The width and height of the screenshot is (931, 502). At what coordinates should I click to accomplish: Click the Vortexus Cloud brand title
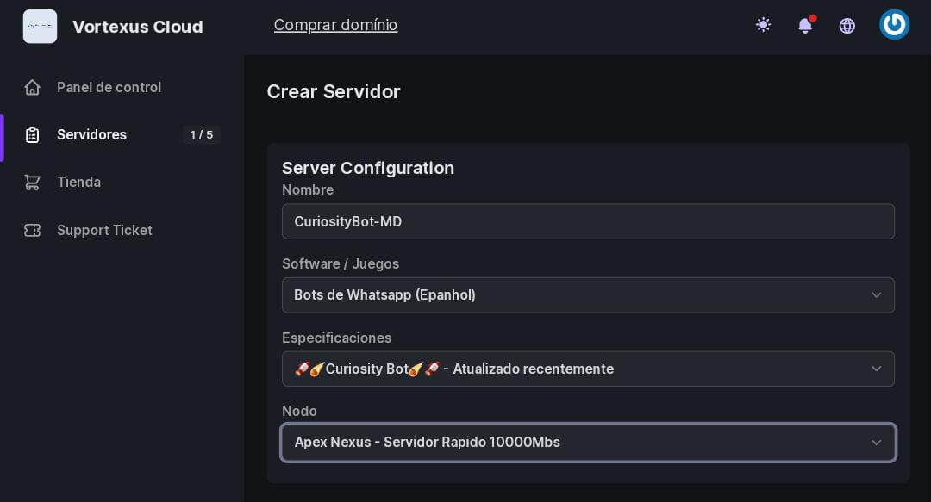click(x=138, y=27)
